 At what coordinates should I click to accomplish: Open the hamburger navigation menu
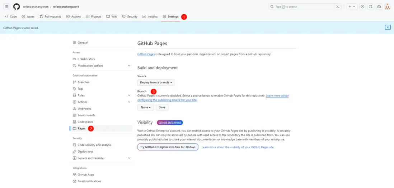pyautogui.click(x=6, y=7)
